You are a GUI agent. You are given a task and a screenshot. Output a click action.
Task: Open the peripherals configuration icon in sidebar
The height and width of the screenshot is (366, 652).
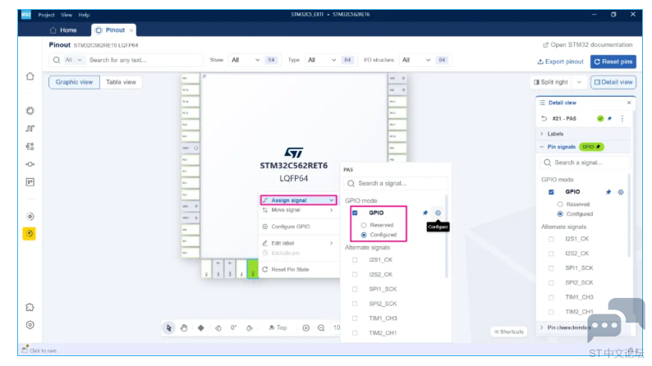[30, 146]
